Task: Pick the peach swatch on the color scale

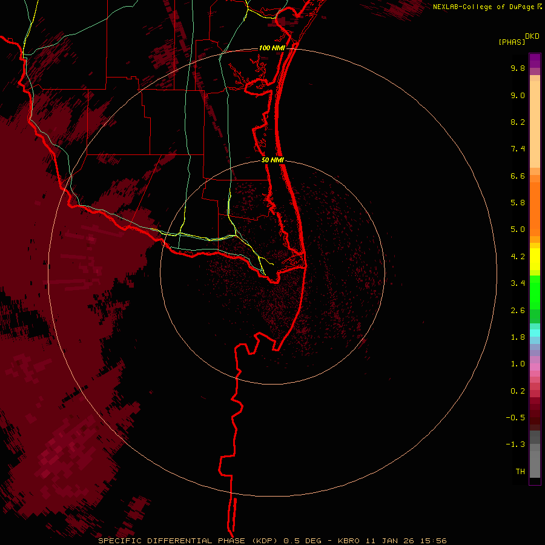Action: click(x=535, y=124)
